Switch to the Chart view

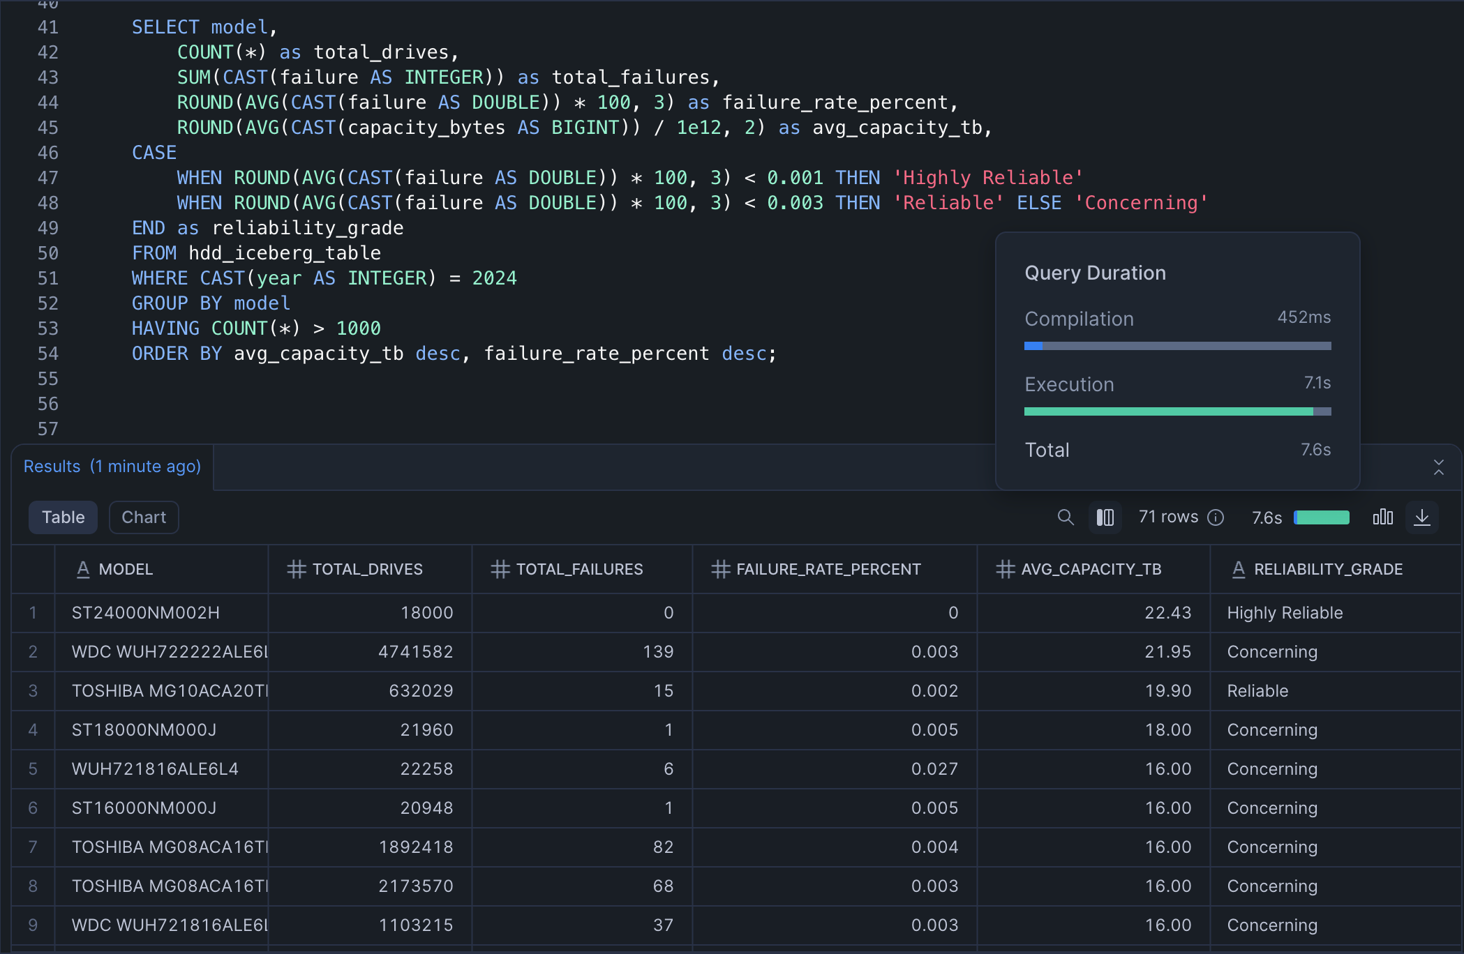144,517
